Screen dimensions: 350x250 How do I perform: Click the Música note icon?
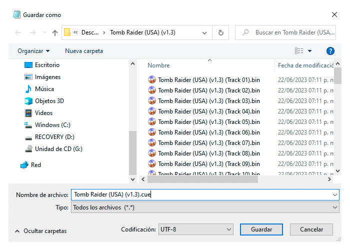pyautogui.click(x=28, y=89)
